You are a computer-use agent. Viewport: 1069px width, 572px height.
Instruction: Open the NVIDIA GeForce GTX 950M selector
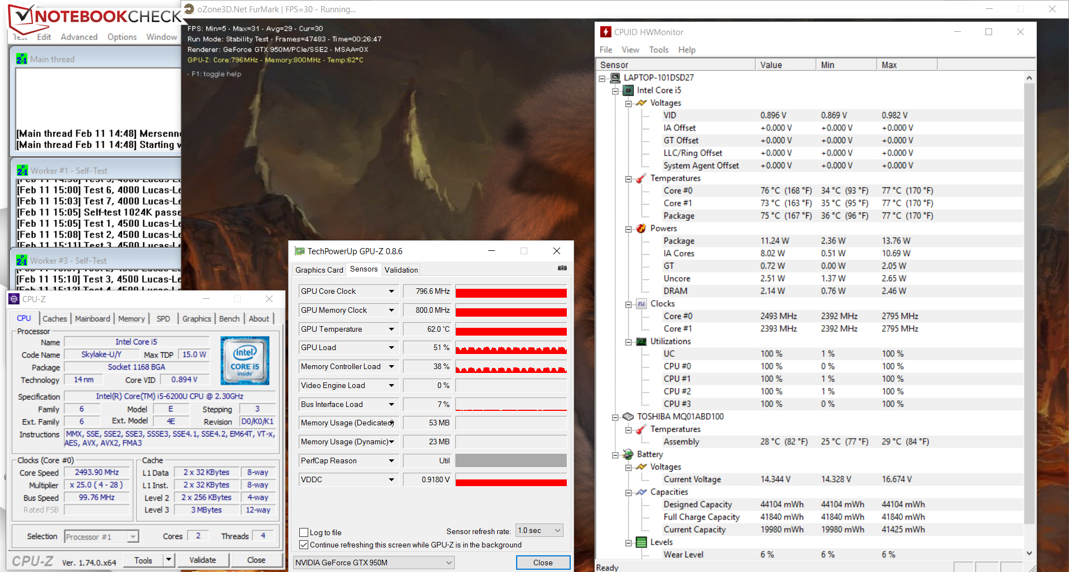tap(374, 563)
